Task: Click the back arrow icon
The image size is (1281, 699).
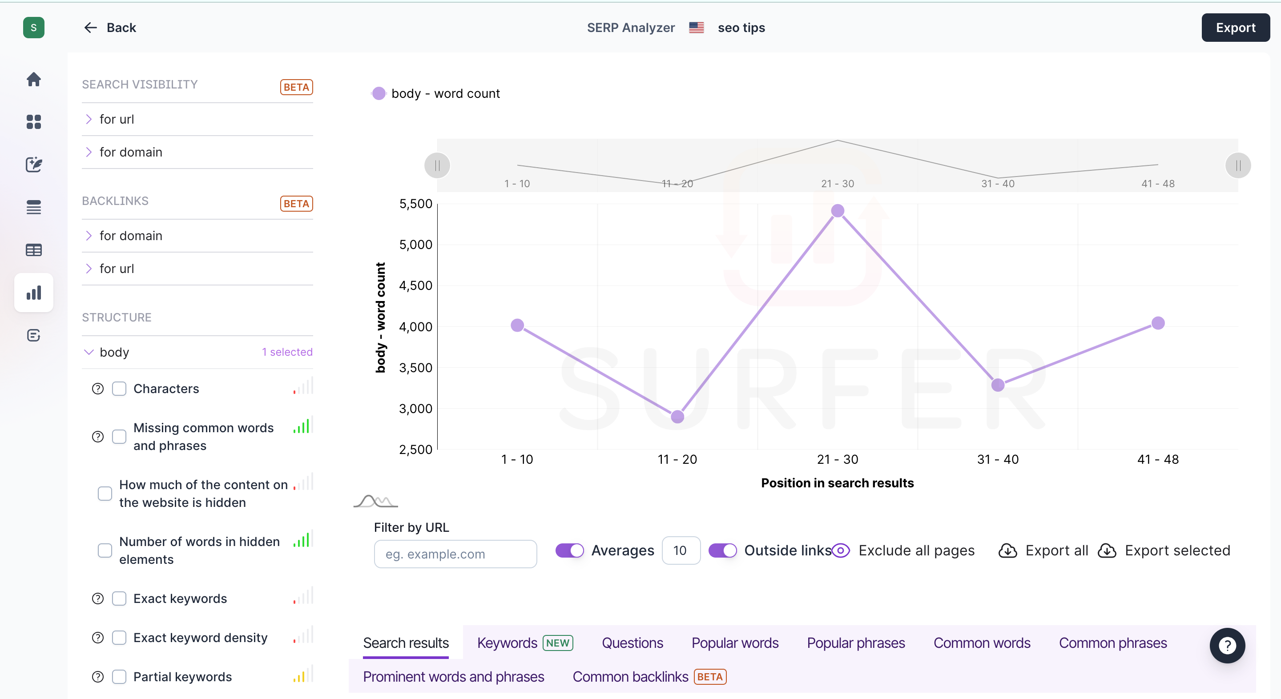Action: click(90, 27)
